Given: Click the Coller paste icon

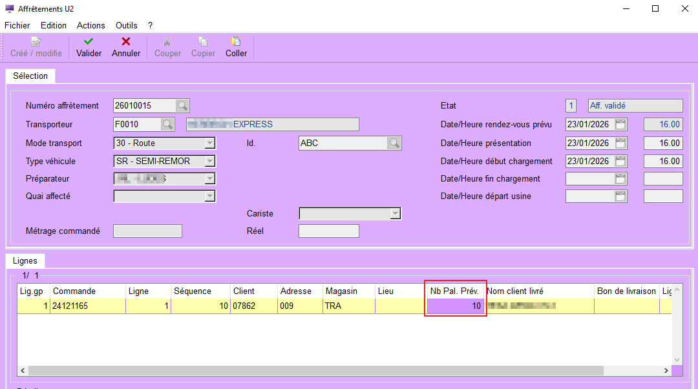Looking at the screenshot, I should point(236,41).
